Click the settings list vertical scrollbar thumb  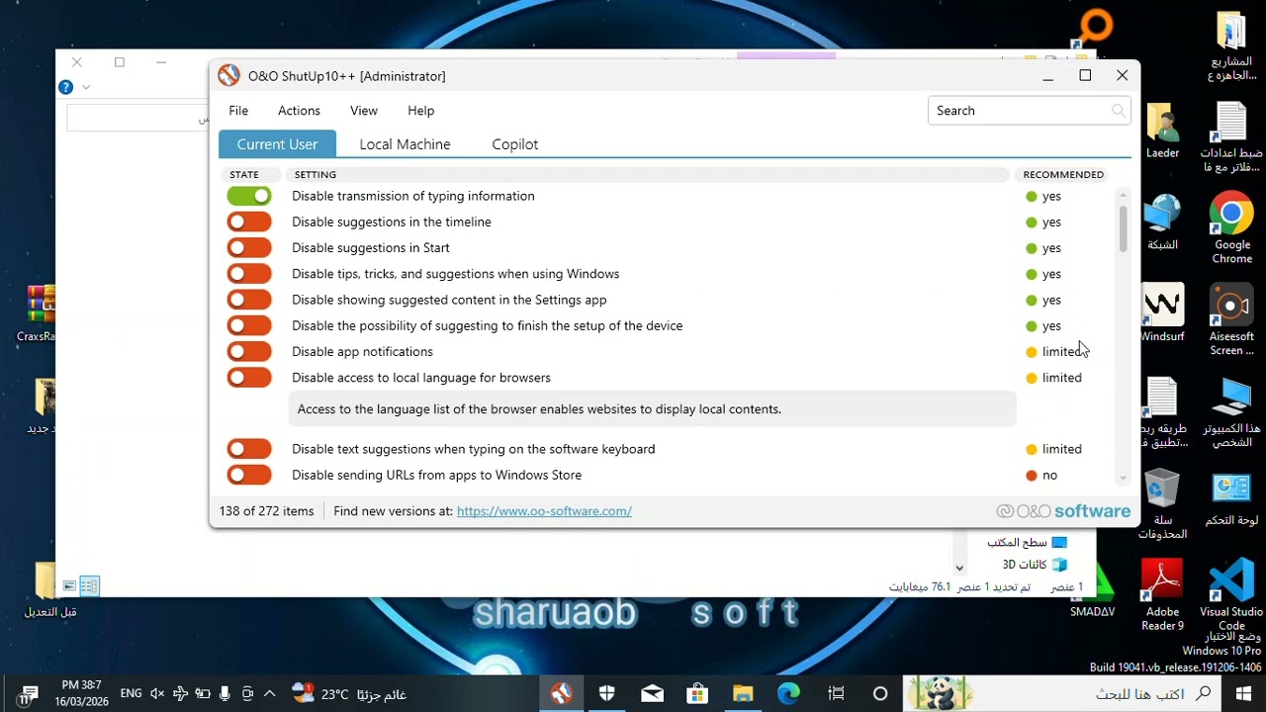pos(1123,228)
